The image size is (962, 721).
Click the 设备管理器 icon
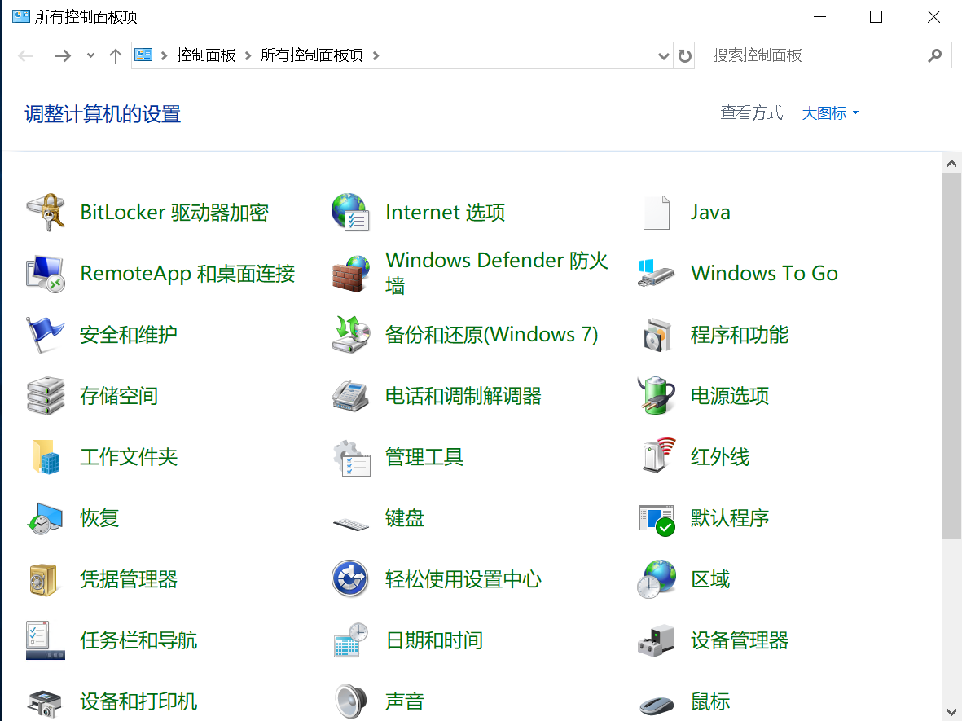[656, 640]
